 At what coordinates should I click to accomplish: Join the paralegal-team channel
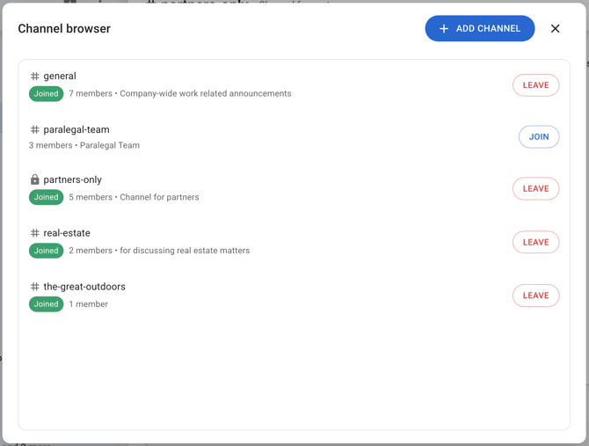click(x=539, y=137)
